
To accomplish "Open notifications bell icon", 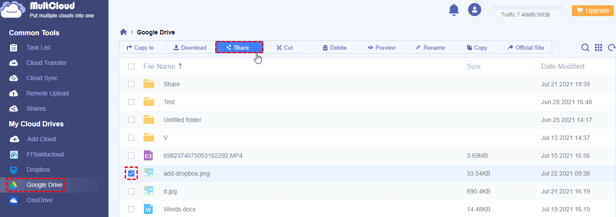I will pos(454,10).
